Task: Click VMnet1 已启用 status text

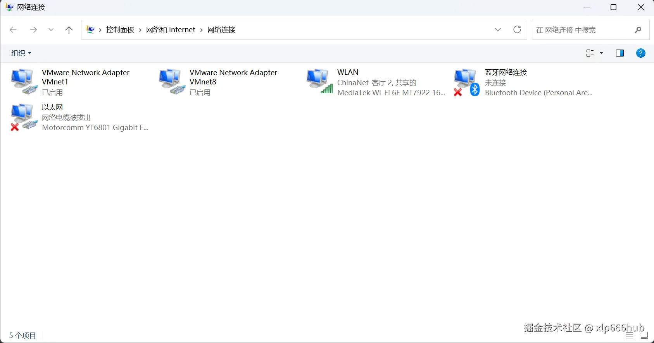Action: point(52,93)
